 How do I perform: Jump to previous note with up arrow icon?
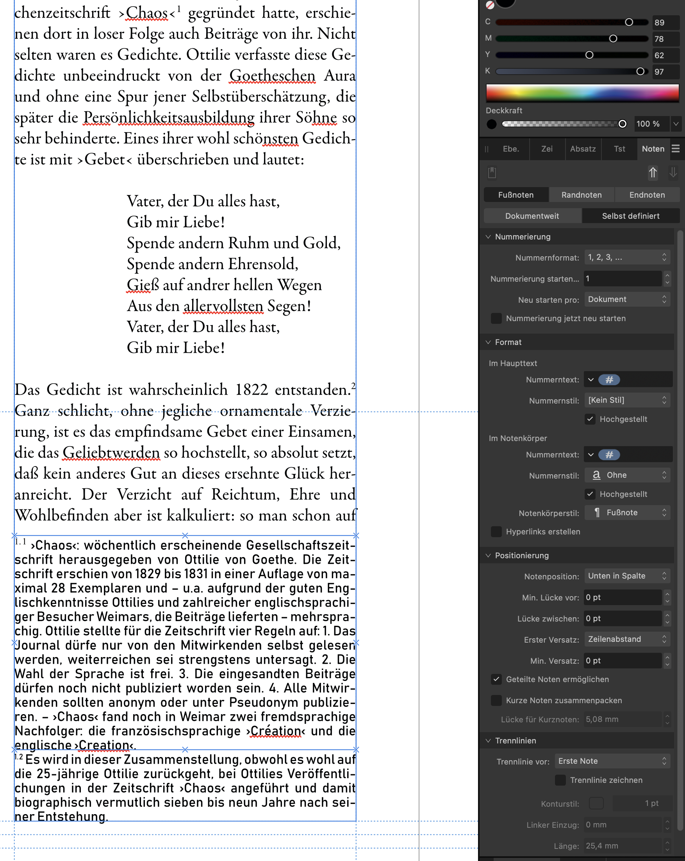(653, 173)
